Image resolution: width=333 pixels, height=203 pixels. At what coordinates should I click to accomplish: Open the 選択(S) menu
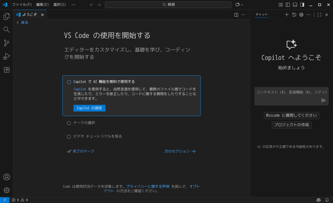[60, 5]
